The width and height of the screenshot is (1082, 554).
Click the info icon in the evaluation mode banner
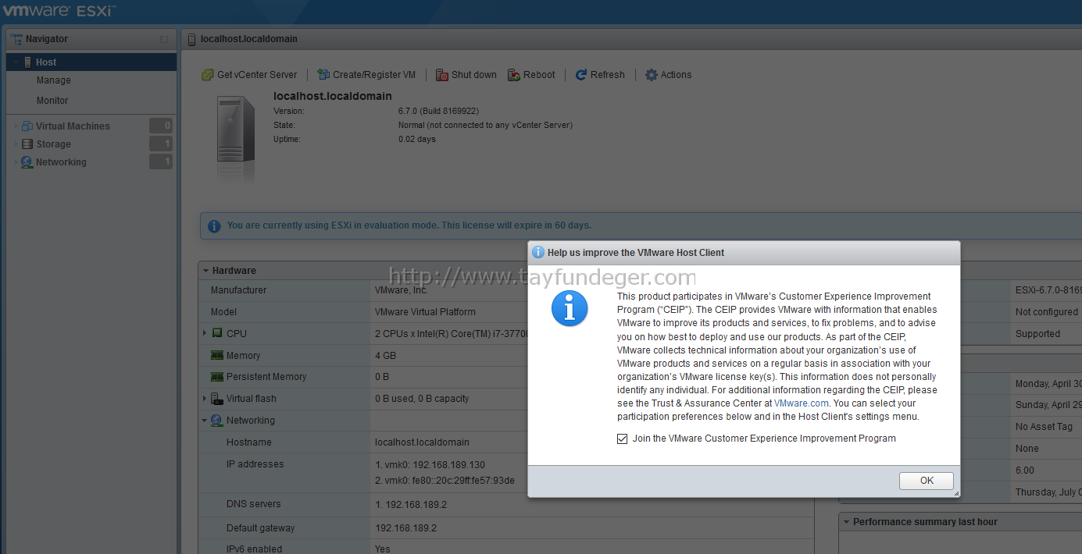(214, 226)
